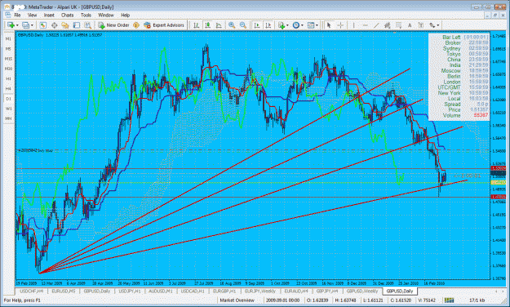The image size is (510, 307).
Task: Switch chart to bar chart
Action: pyautogui.click(x=197, y=25)
